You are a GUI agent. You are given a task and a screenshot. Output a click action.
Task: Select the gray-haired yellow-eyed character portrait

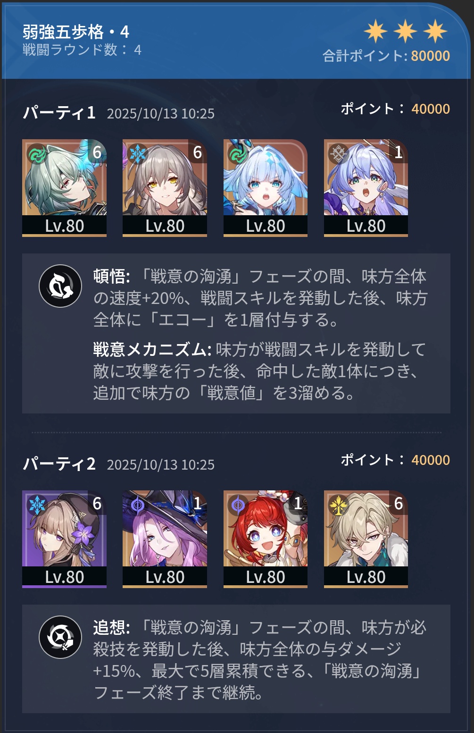[x=165, y=188]
